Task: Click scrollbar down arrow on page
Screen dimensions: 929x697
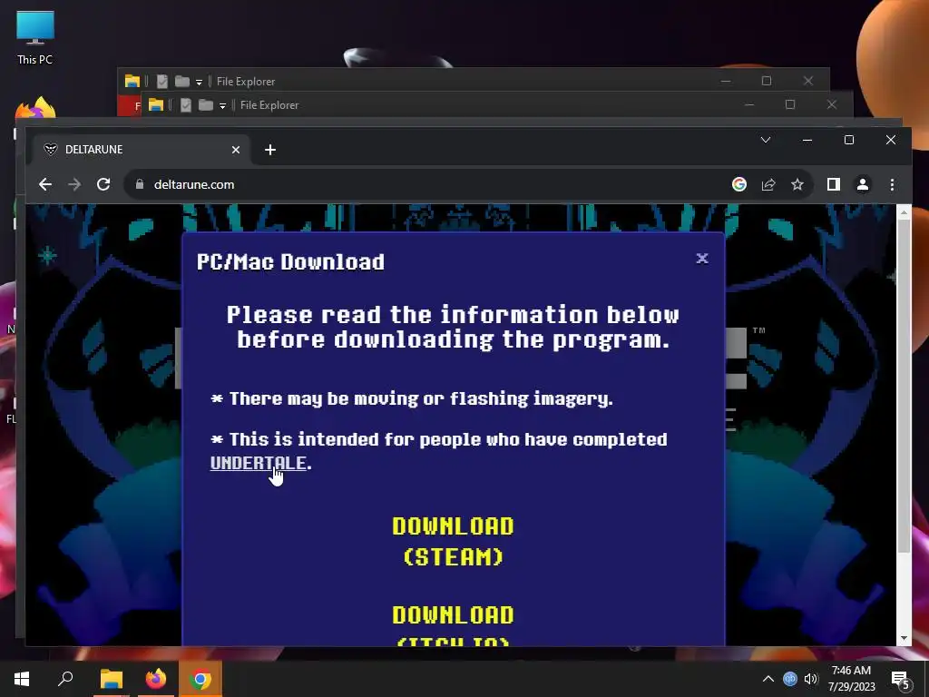Action: [904, 638]
